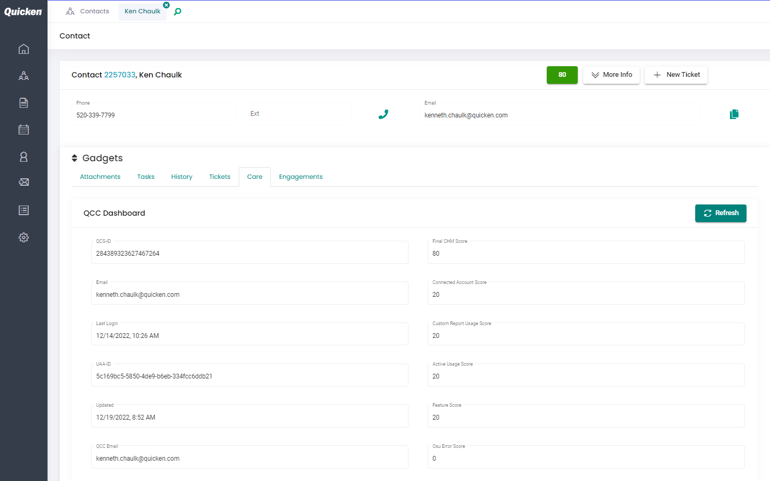Screen dimensions: 770x481
Task: Open the calendar icon in sidebar
Action: coord(23,130)
